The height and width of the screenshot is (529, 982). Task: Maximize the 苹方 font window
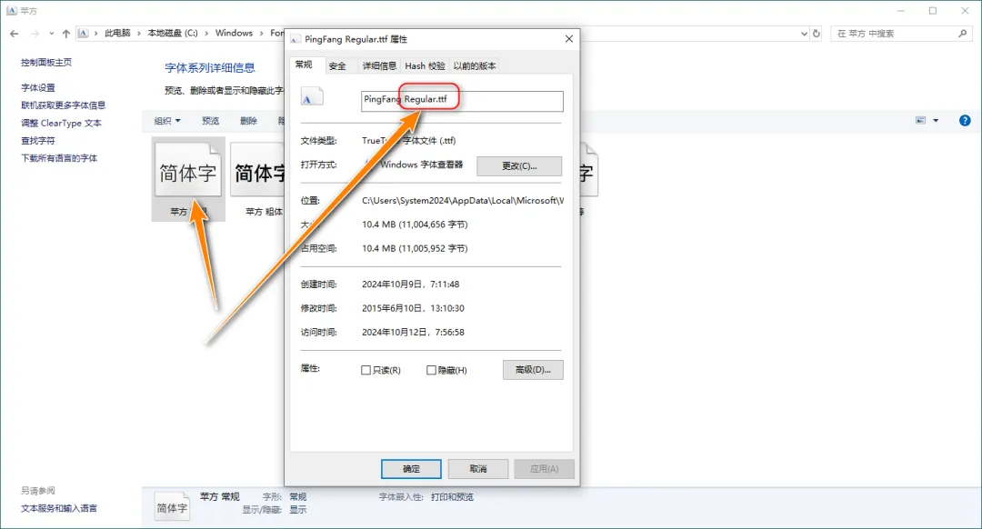click(933, 11)
